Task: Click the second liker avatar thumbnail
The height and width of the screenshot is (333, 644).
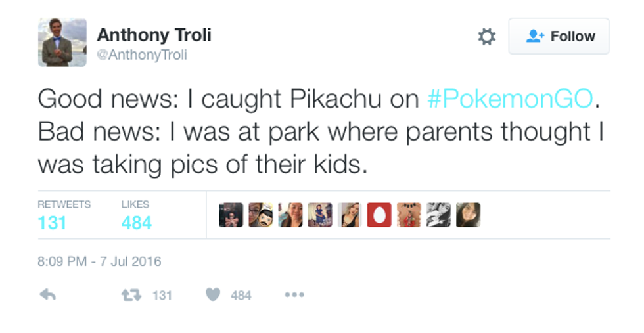Action: (260, 215)
